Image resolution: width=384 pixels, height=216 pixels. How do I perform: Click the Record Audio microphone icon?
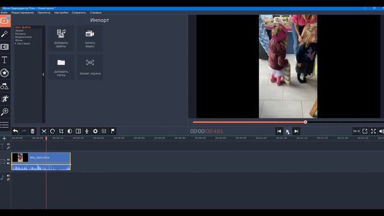point(86,131)
